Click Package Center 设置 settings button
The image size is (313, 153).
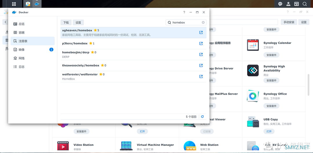304,22
